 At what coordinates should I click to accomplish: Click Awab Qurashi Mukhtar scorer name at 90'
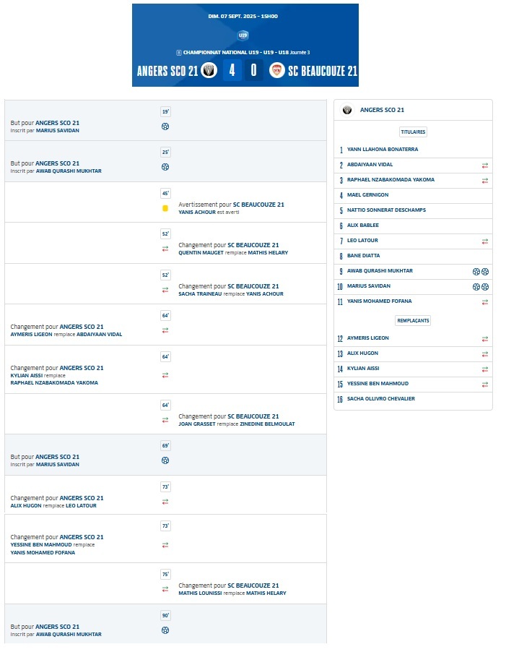[x=69, y=635]
